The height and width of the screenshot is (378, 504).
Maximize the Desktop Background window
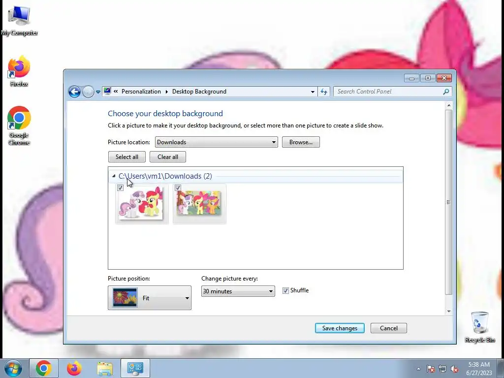coord(428,78)
